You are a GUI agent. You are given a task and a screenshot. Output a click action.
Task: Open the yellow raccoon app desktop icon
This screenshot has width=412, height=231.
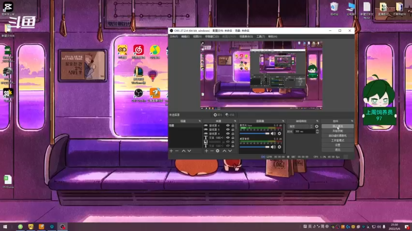[x=122, y=51]
